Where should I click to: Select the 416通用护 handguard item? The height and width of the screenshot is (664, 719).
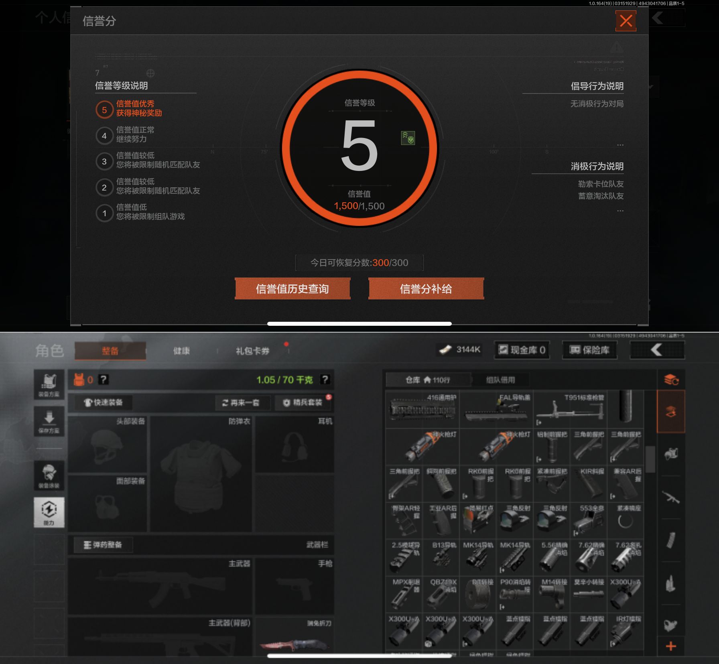coord(422,409)
